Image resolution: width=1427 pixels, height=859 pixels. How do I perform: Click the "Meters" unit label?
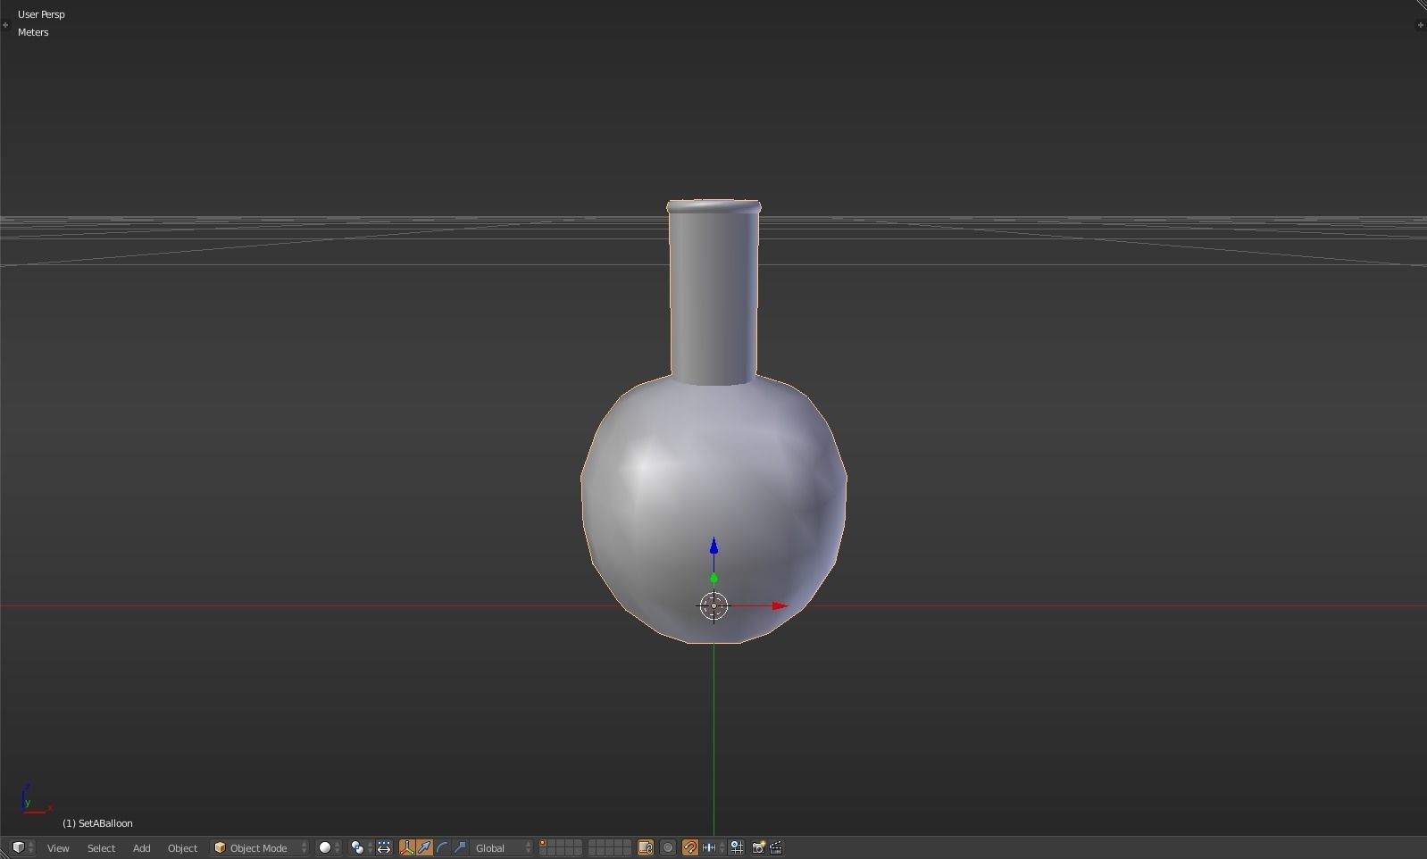click(33, 32)
